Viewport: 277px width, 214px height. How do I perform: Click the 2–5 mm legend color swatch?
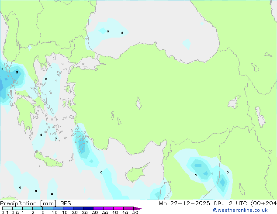tap(38, 208)
